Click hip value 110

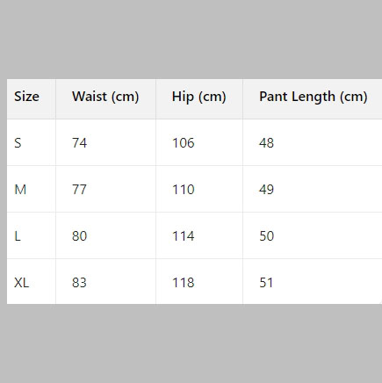184,190
